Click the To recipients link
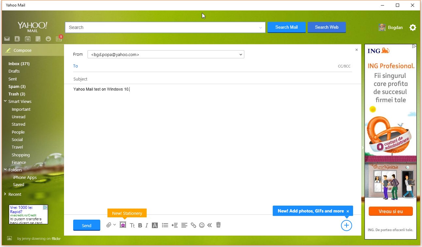This screenshot has width=422, height=247. point(75,66)
